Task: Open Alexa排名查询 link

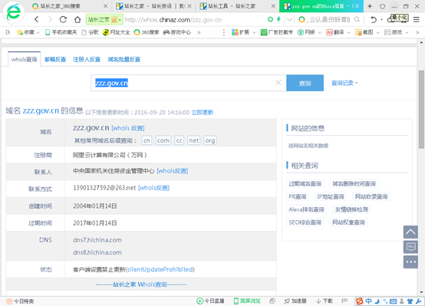Action: click(306, 209)
